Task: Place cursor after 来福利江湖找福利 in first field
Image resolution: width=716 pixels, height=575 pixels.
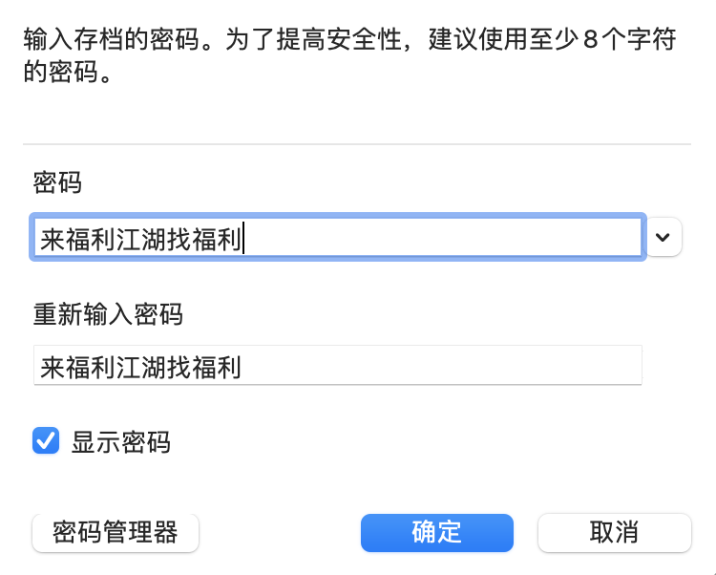Action: pyautogui.click(x=244, y=238)
